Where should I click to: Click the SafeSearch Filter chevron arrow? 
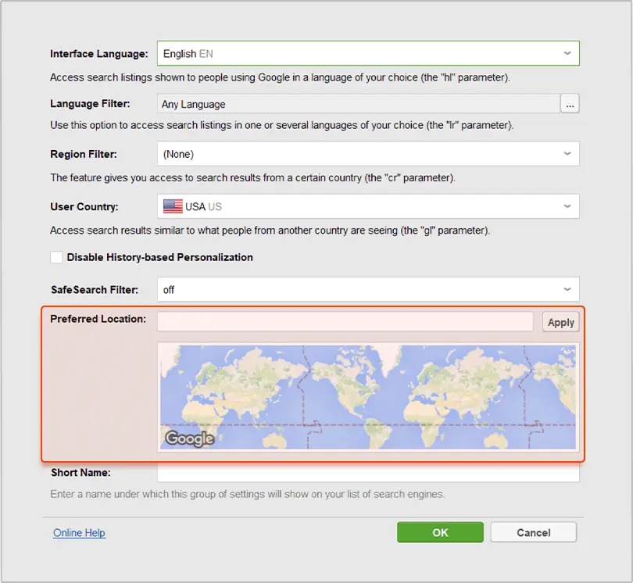(x=567, y=289)
